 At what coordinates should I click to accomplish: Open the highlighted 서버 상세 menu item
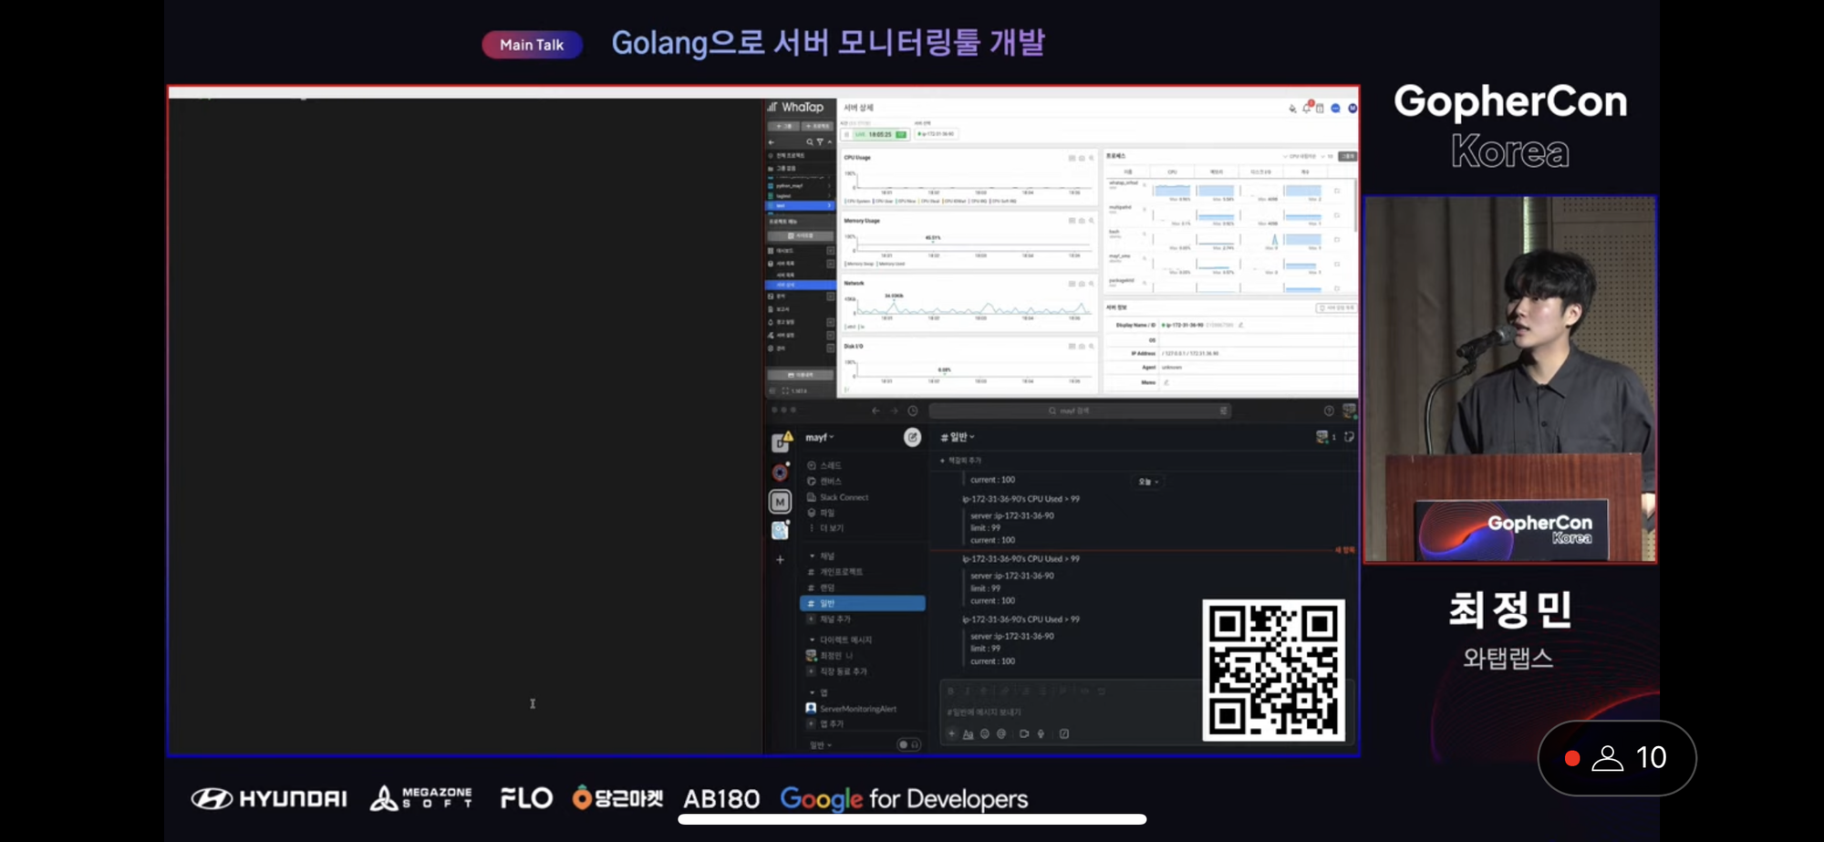point(800,285)
